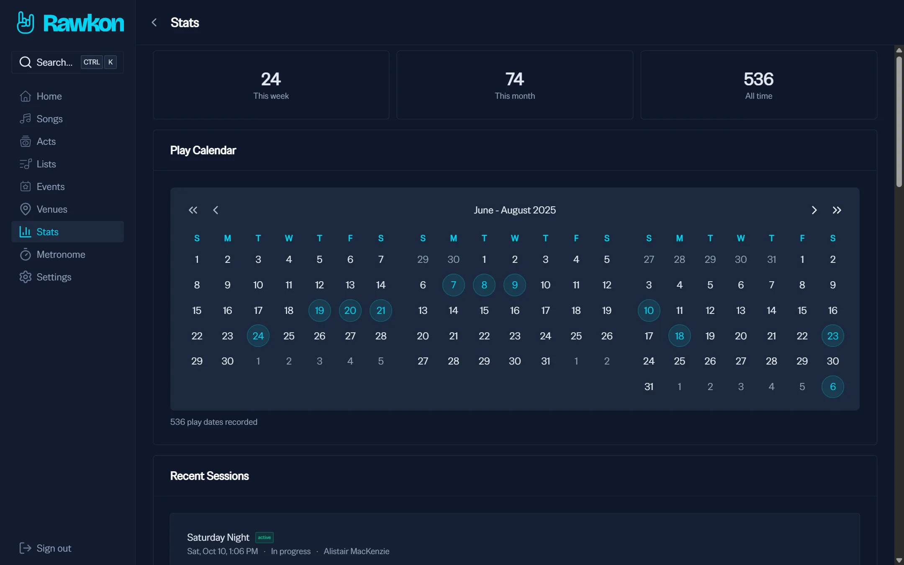
Task: Select highlighted July 8 in calendar
Action: coord(484,285)
